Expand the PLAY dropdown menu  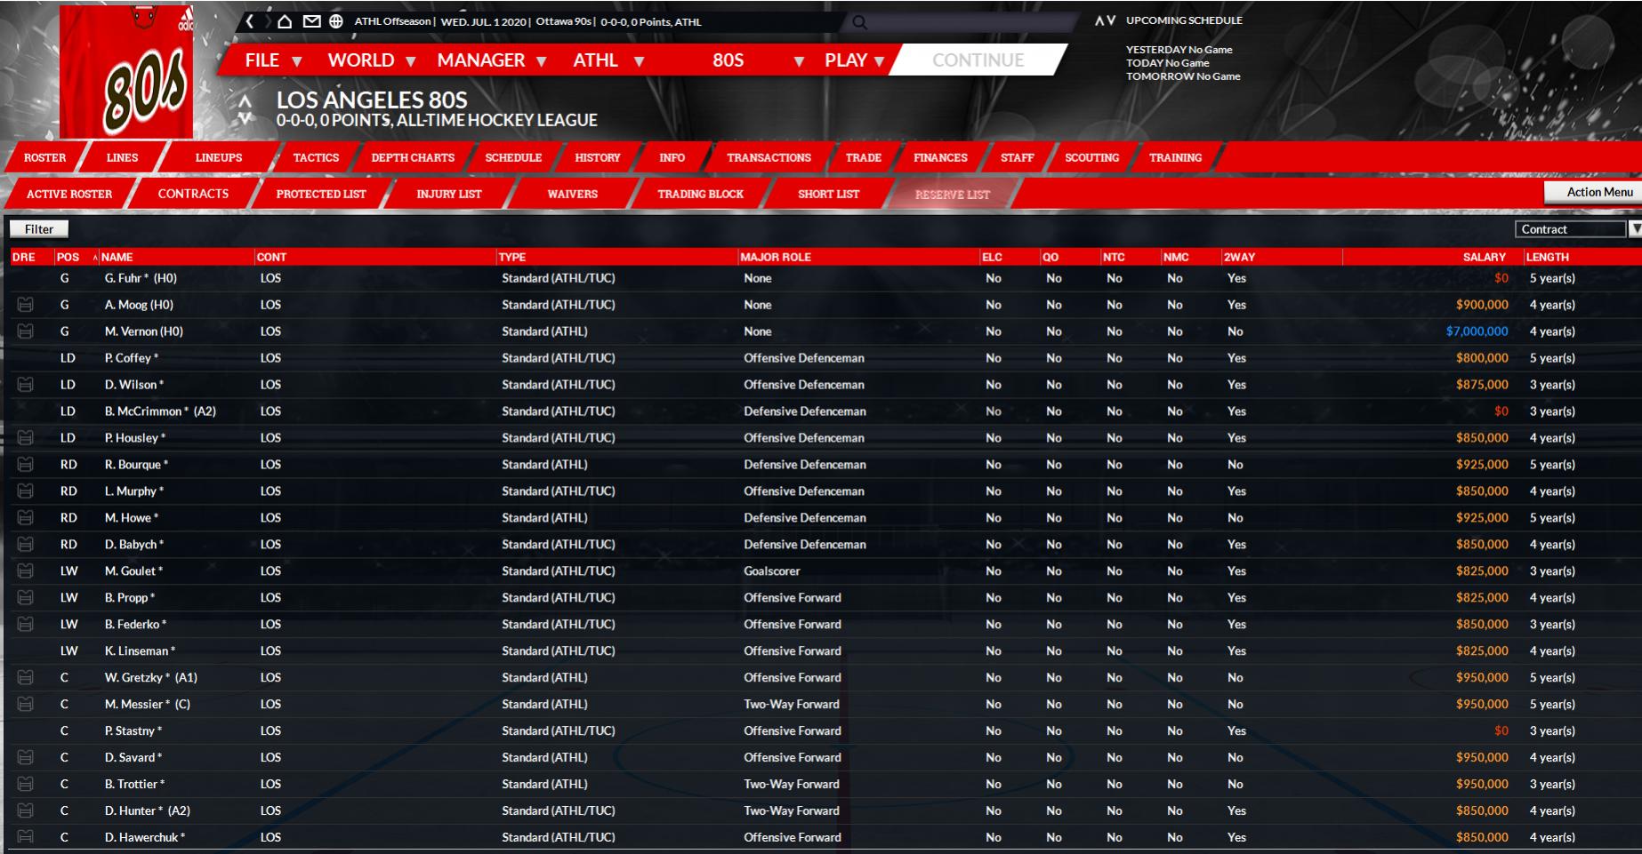coord(854,60)
